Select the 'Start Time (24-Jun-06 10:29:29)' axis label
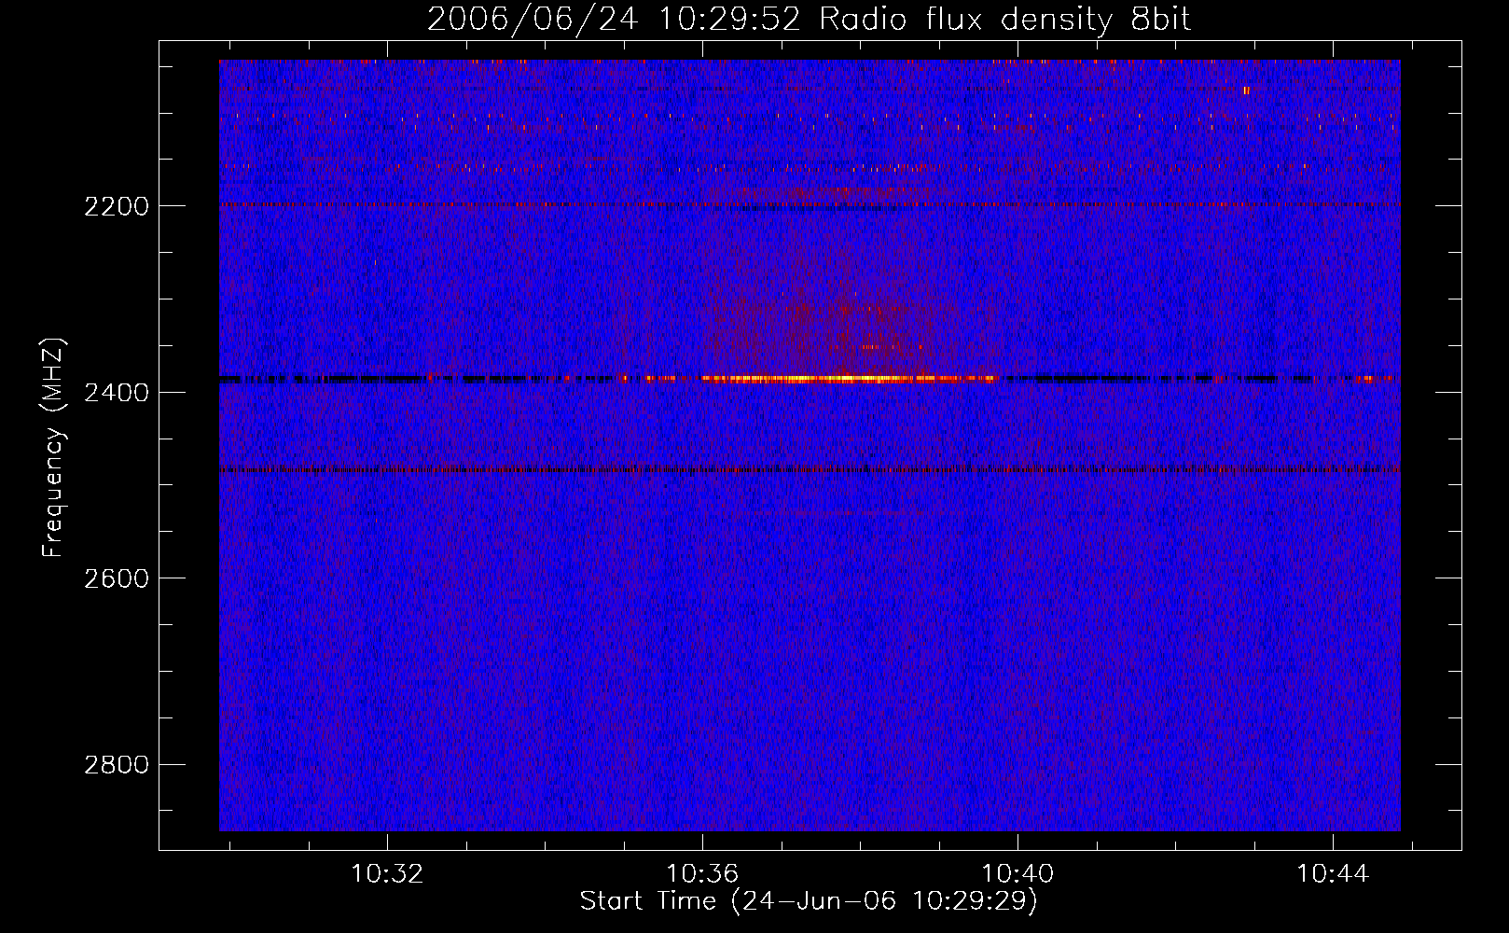Screen dimensions: 1509x933 tap(809, 901)
